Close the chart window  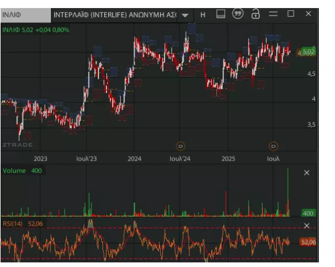(308, 14)
